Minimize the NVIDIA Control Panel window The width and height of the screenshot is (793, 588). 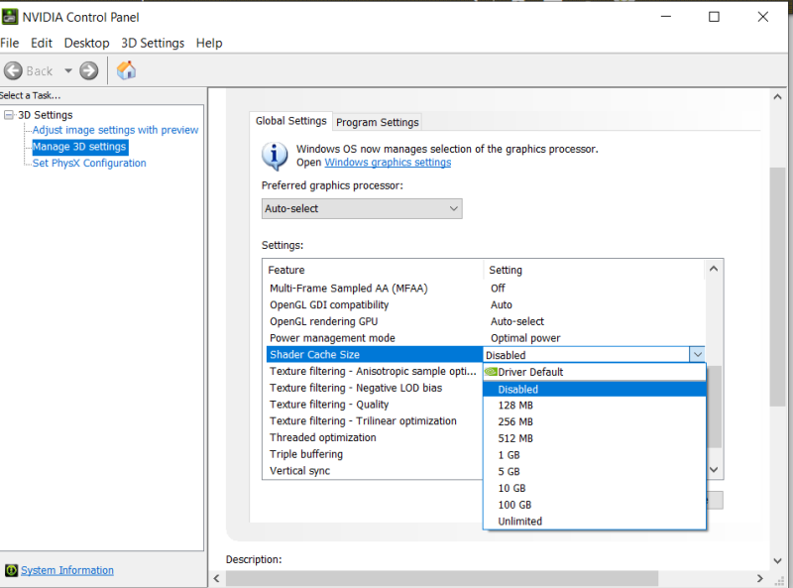pyautogui.click(x=666, y=17)
